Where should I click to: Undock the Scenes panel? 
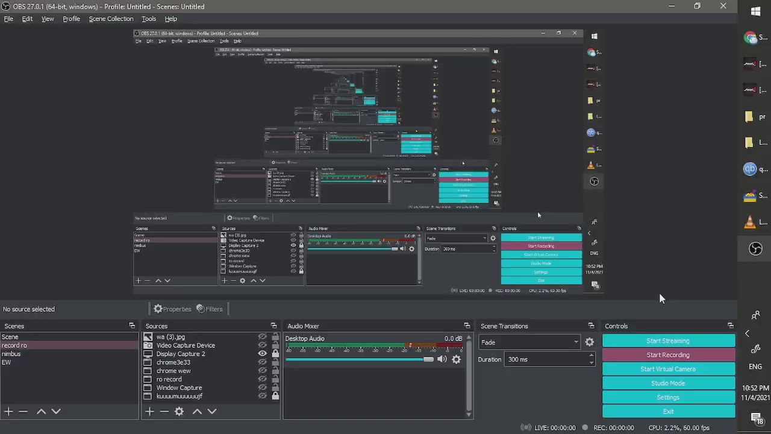(132, 326)
